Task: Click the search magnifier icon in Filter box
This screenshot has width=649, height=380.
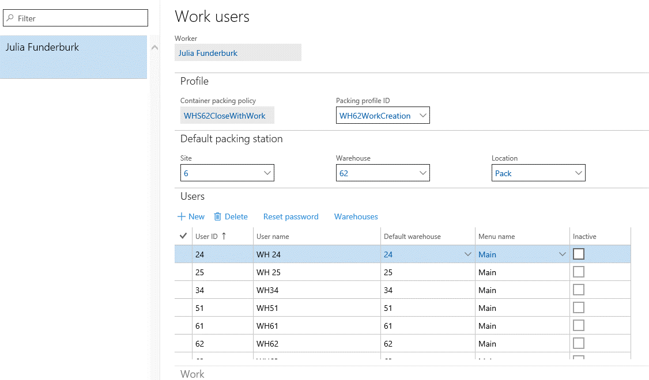Action: [x=10, y=18]
